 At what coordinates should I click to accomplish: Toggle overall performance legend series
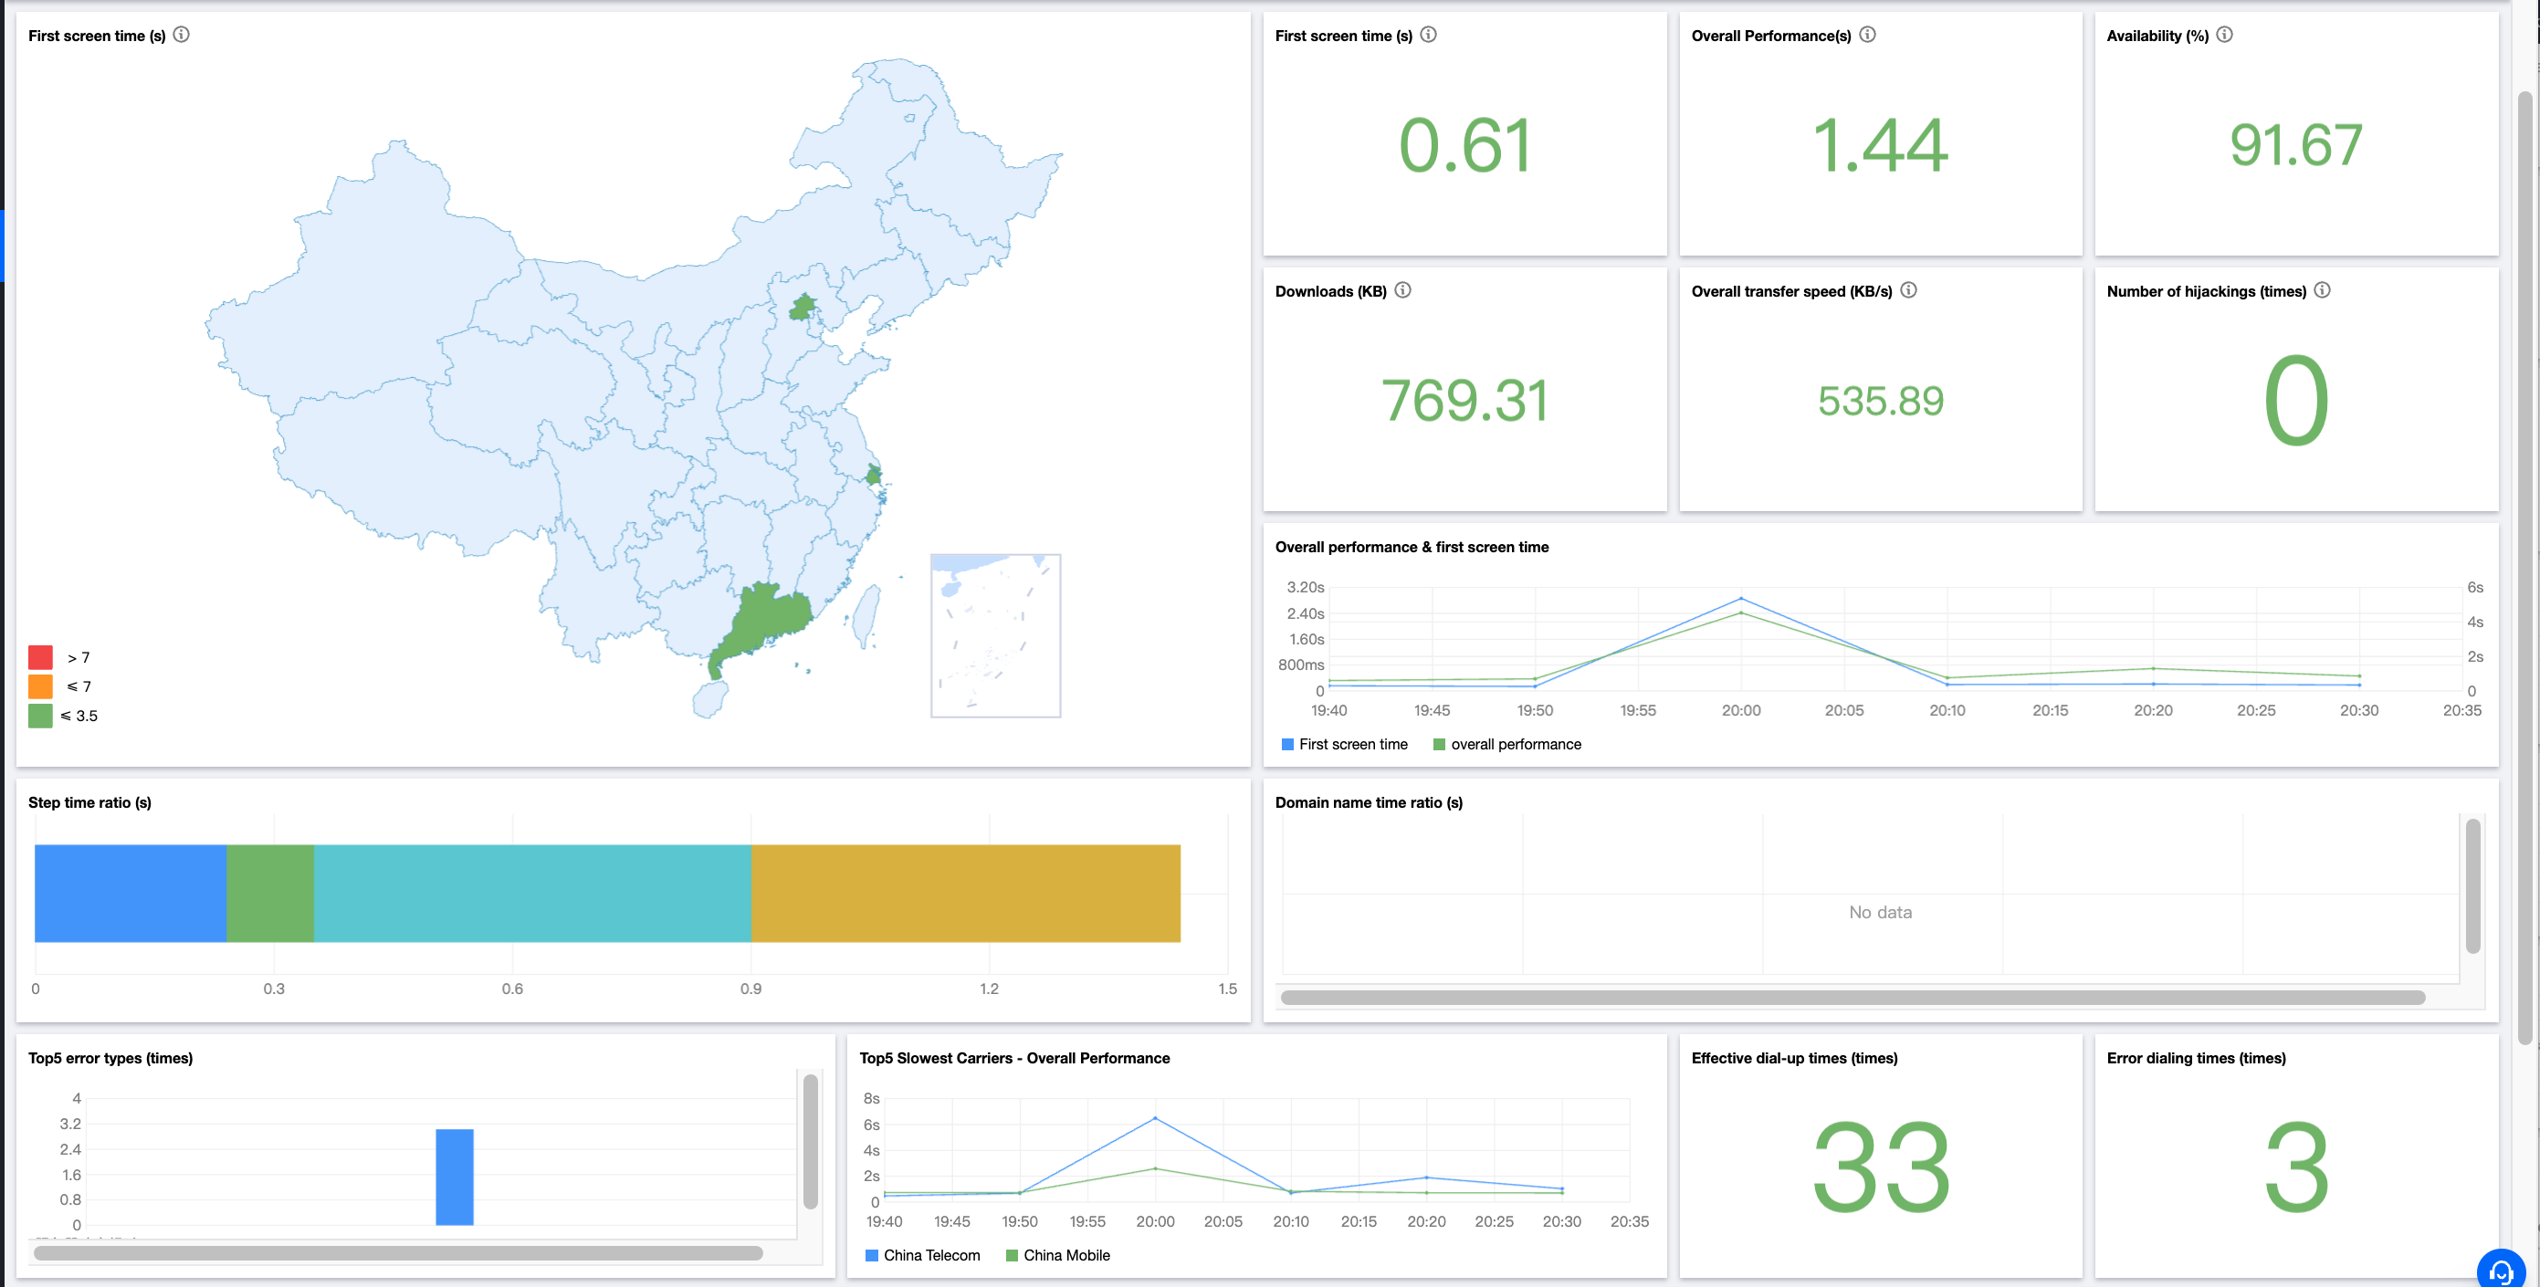[x=1506, y=744]
